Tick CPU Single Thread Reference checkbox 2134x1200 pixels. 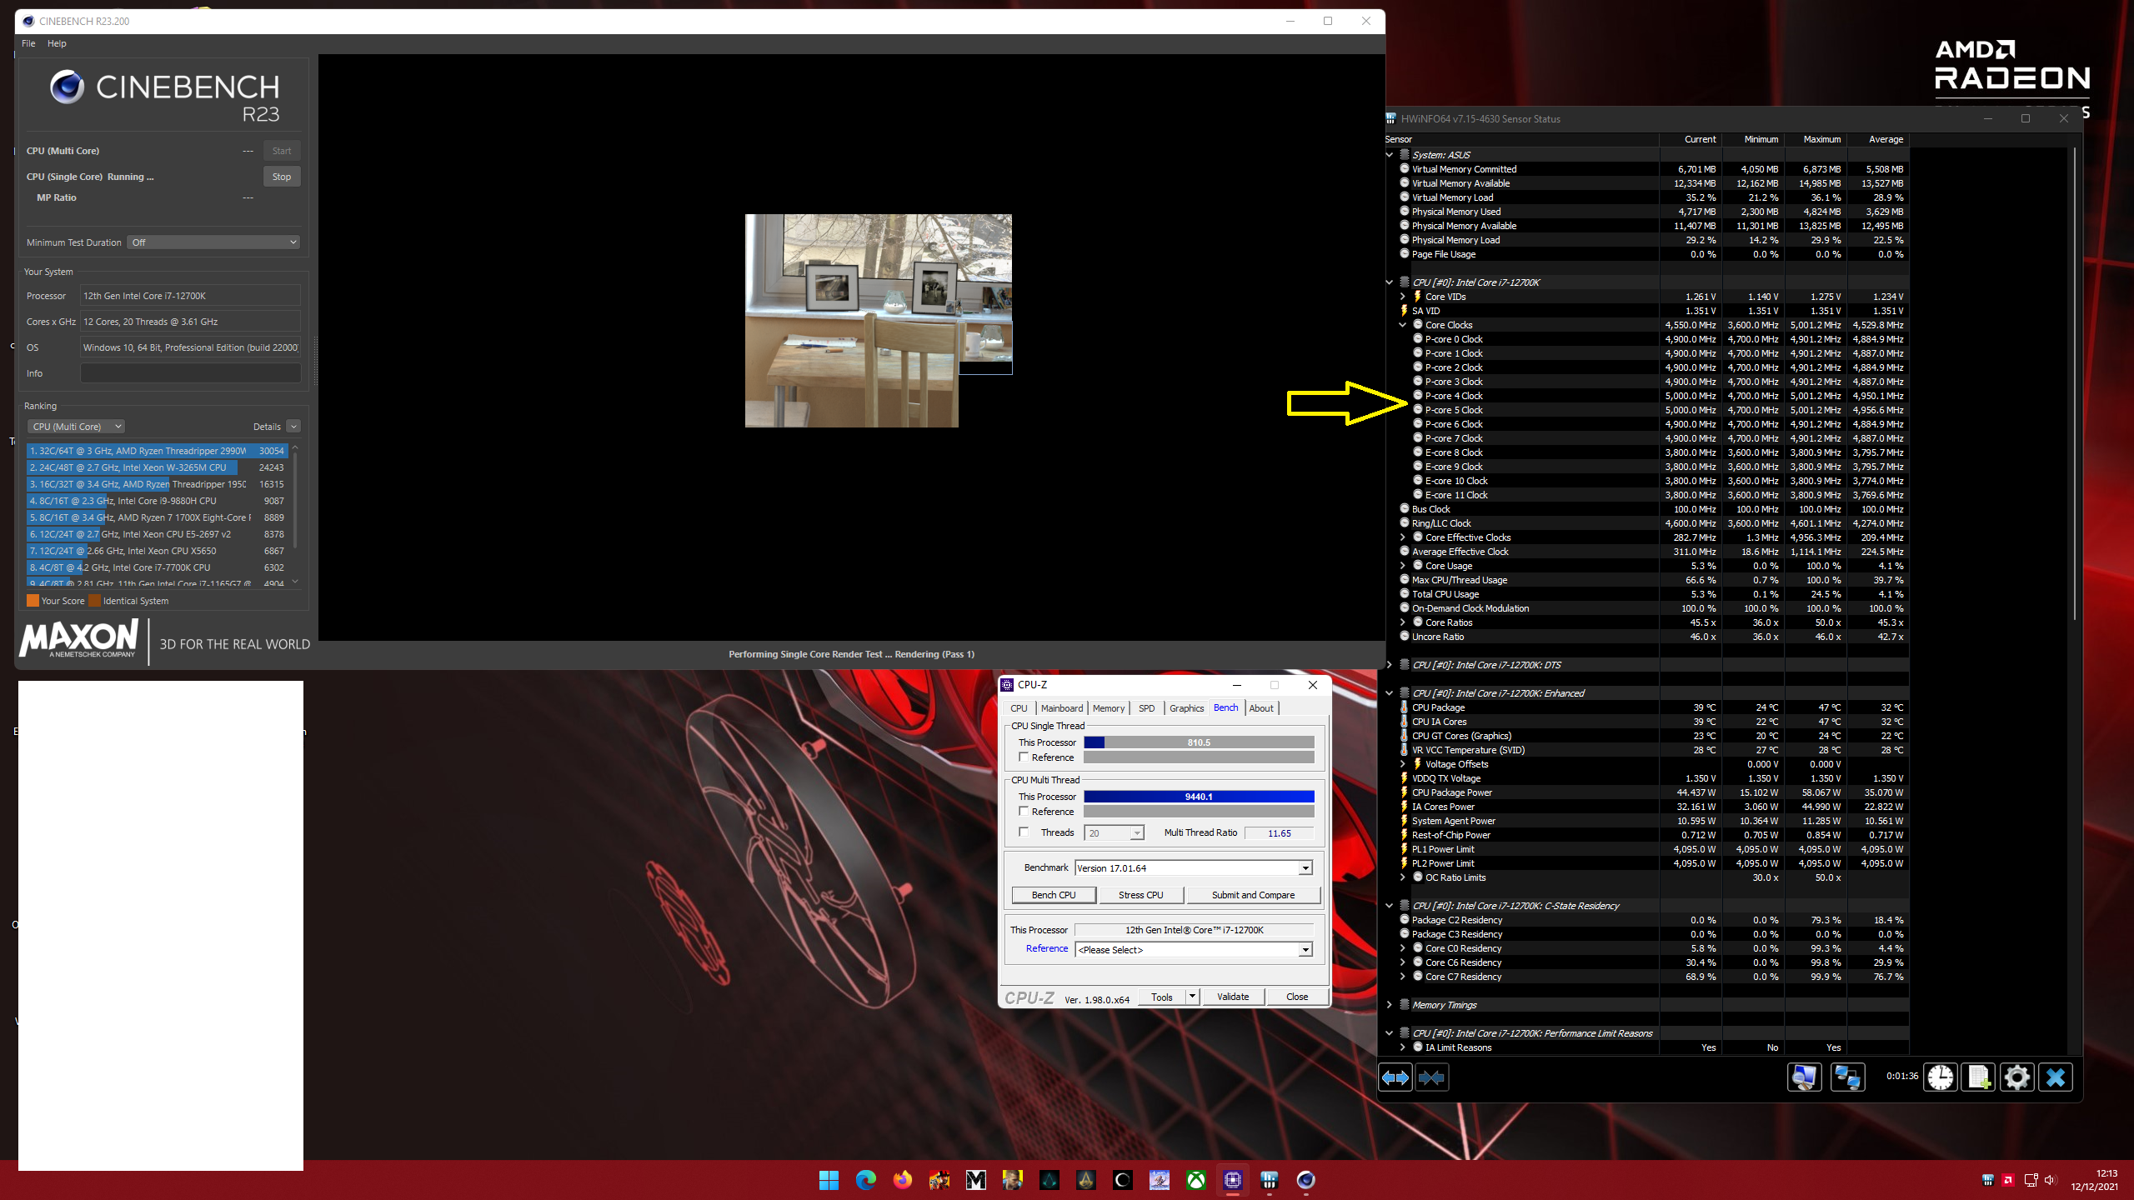pyautogui.click(x=1024, y=757)
